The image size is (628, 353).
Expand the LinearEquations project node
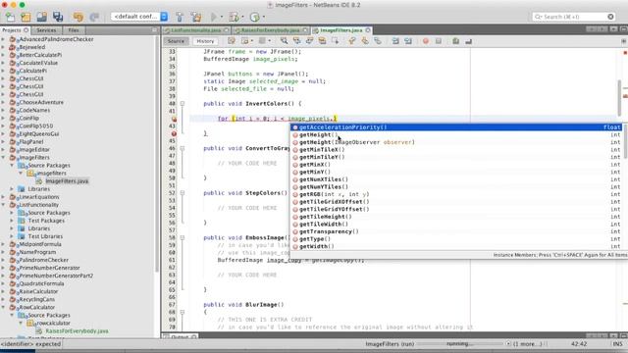tap(4, 196)
